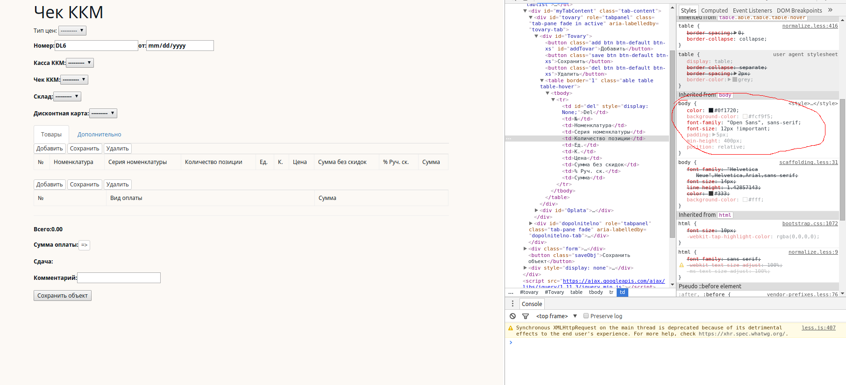Click the #0f1720 color swatch in the body rule

pyautogui.click(x=711, y=111)
